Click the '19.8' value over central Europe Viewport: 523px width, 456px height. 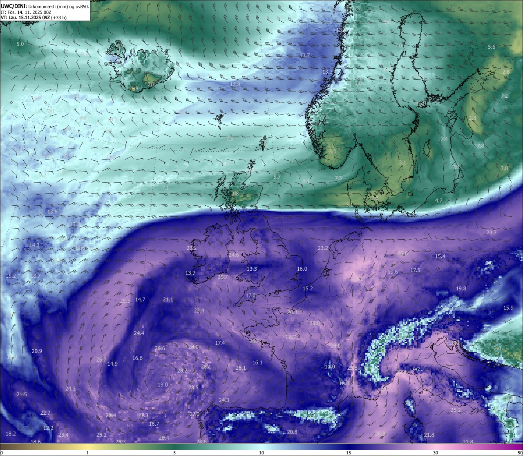pyautogui.click(x=461, y=288)
